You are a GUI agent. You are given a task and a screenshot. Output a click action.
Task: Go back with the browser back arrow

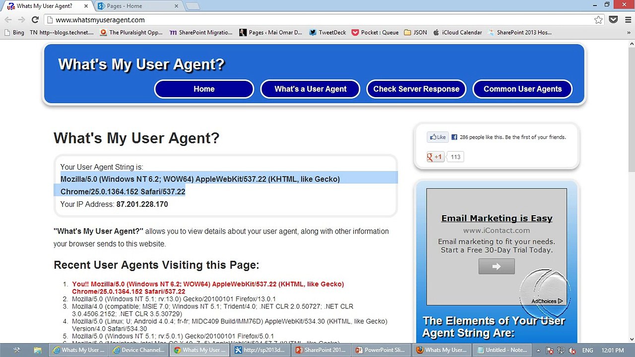point(8,20)
